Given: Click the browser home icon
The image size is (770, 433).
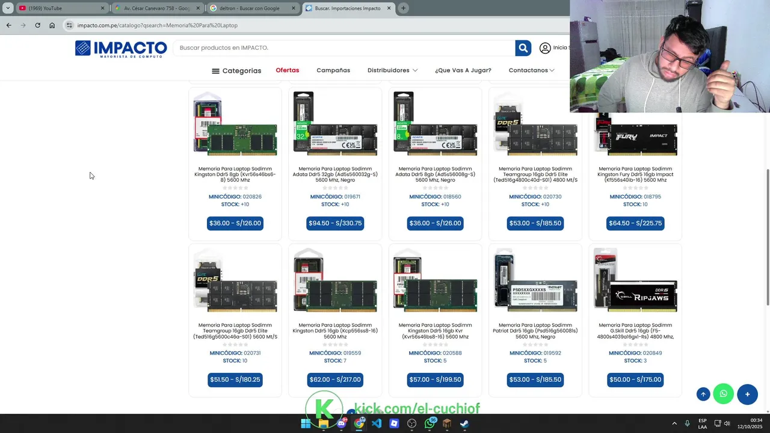Looking at the screenshot, I should (52, 25).
